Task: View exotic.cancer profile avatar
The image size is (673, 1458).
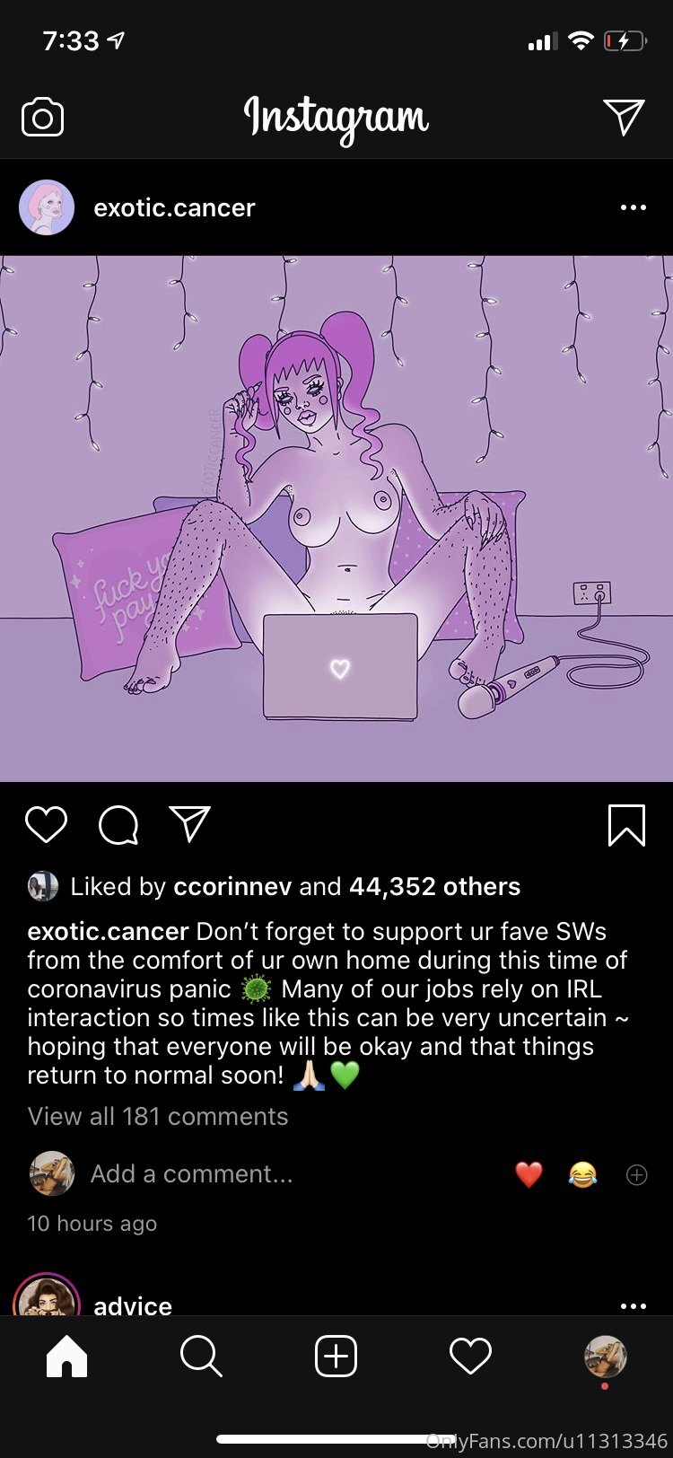Action: [x=47, y=207]
